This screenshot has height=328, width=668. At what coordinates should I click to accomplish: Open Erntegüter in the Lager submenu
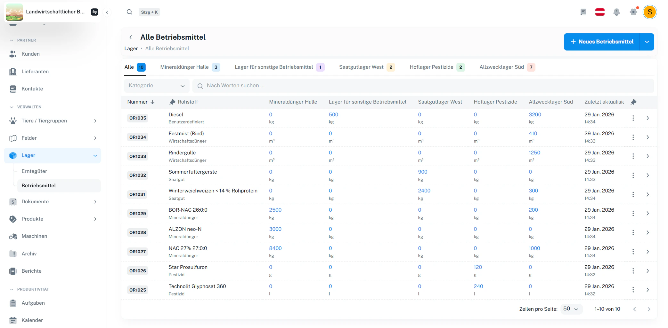[x=34, y=171]
